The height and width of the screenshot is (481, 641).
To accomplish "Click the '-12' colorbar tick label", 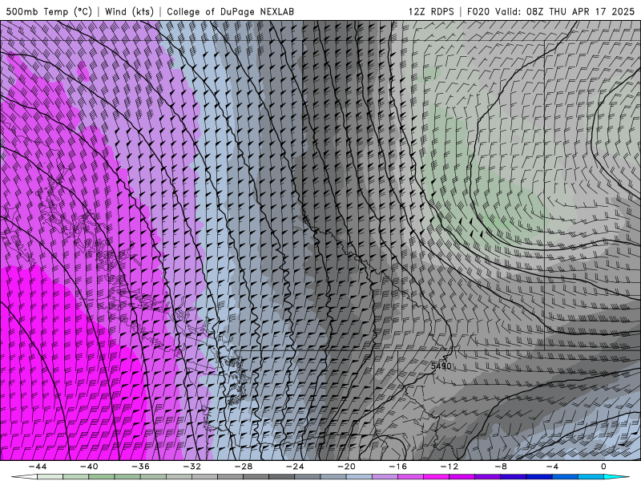I will (450, 467).
